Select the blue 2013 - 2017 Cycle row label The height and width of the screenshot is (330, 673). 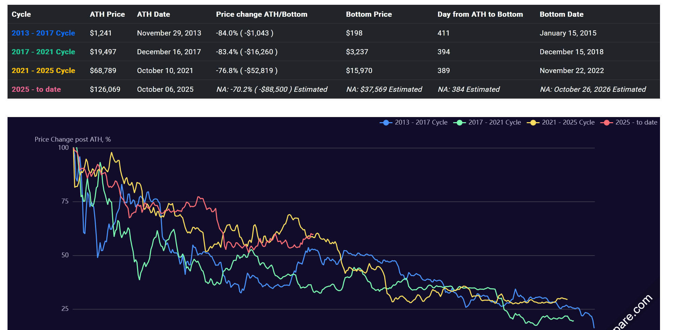[x=43, y=33]
